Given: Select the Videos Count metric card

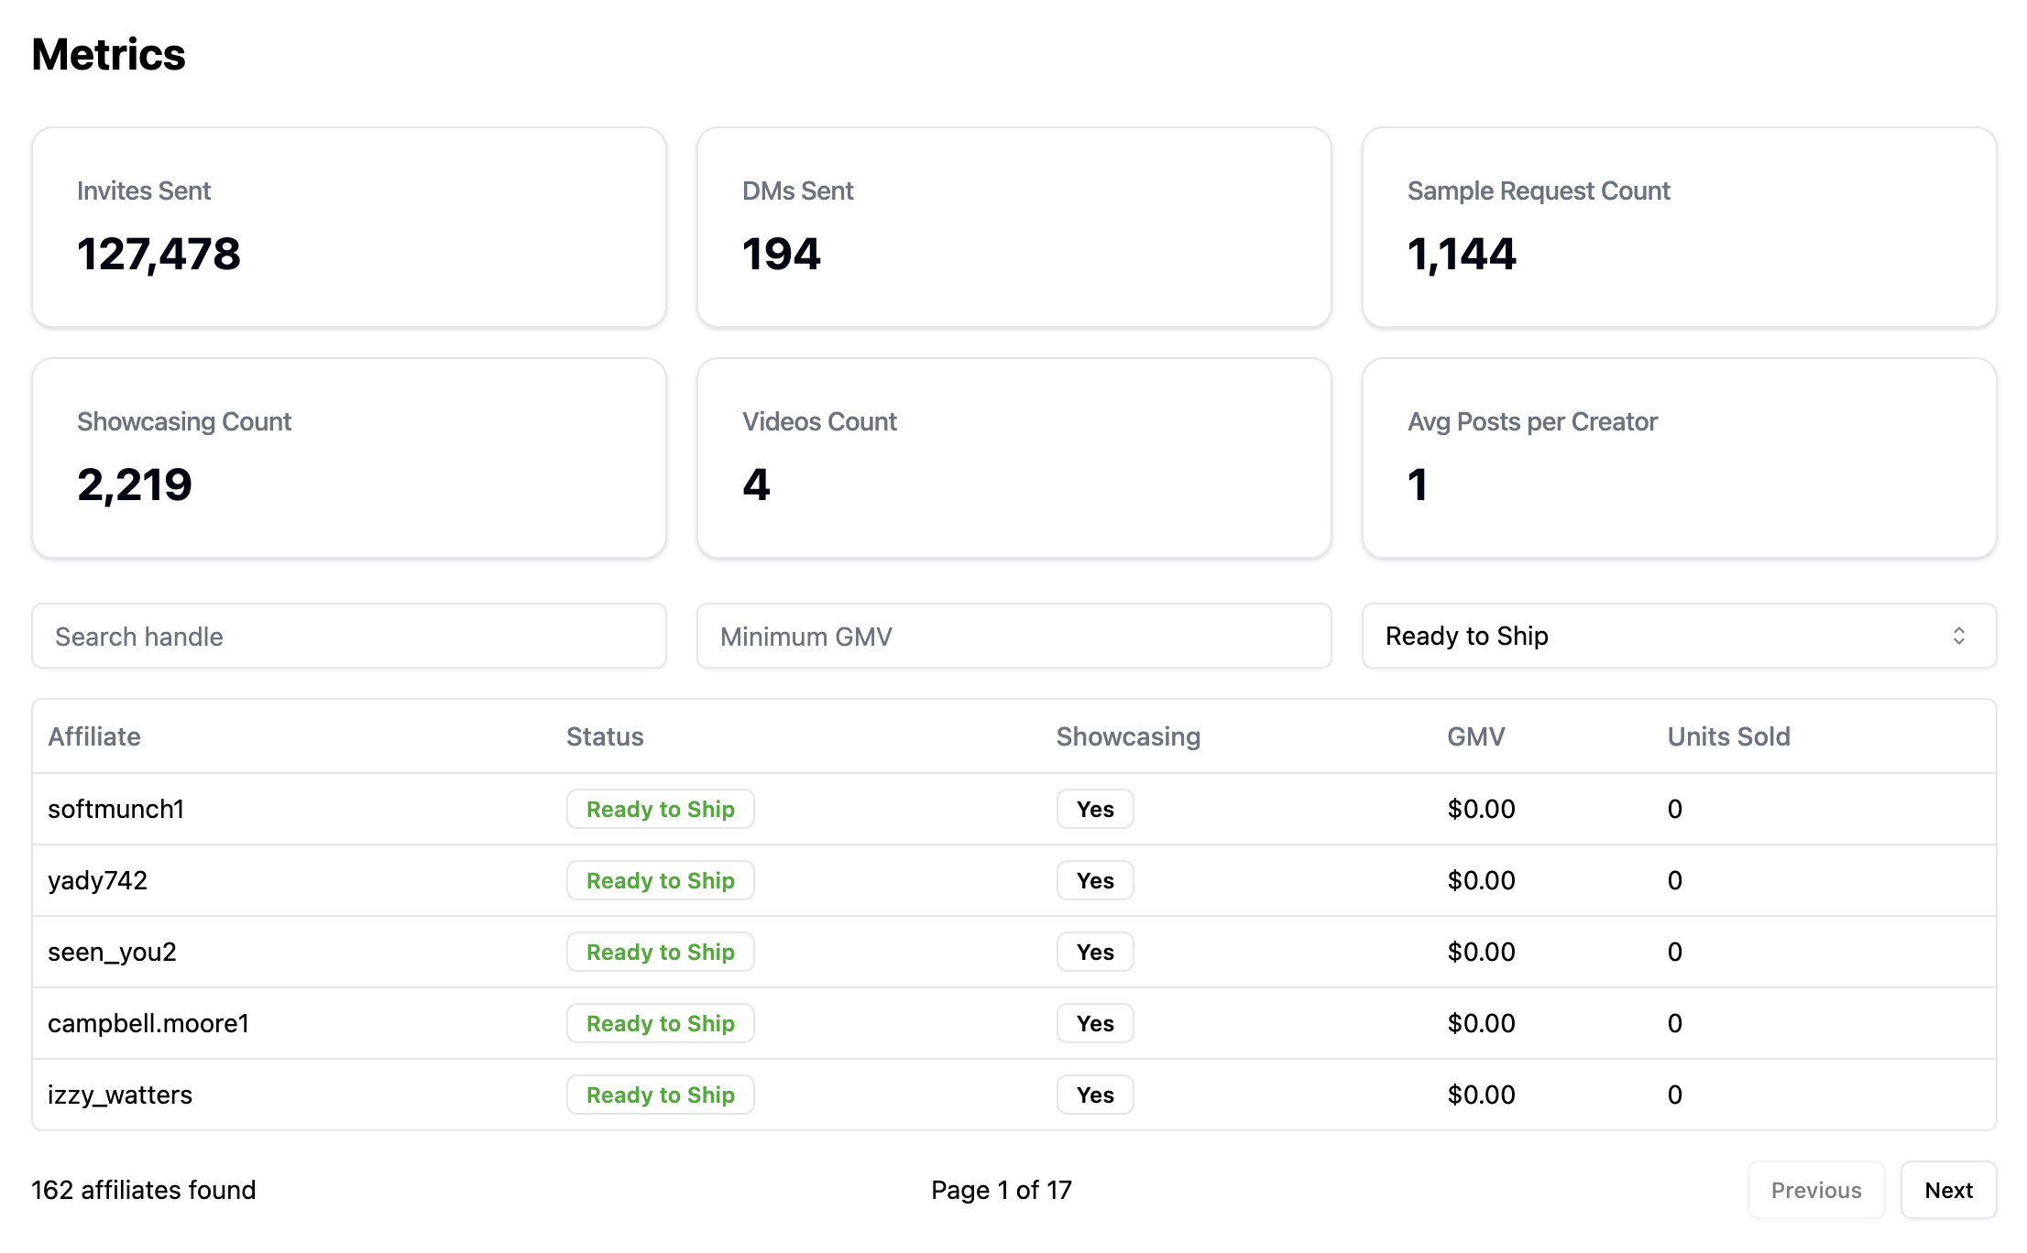Looking at the screenshot, I should pyautogui.click(x=1013, y=458).
